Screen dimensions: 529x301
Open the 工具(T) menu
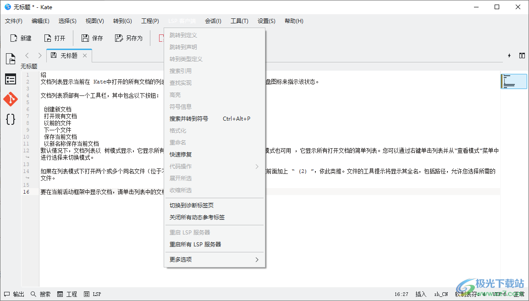(240, 21)
